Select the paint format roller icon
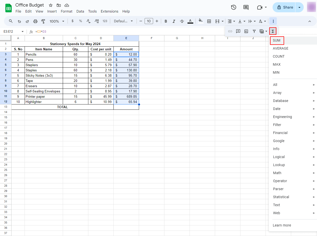This screenshot has height=236, width=317. pyautogui.click(x=43, y=21)
